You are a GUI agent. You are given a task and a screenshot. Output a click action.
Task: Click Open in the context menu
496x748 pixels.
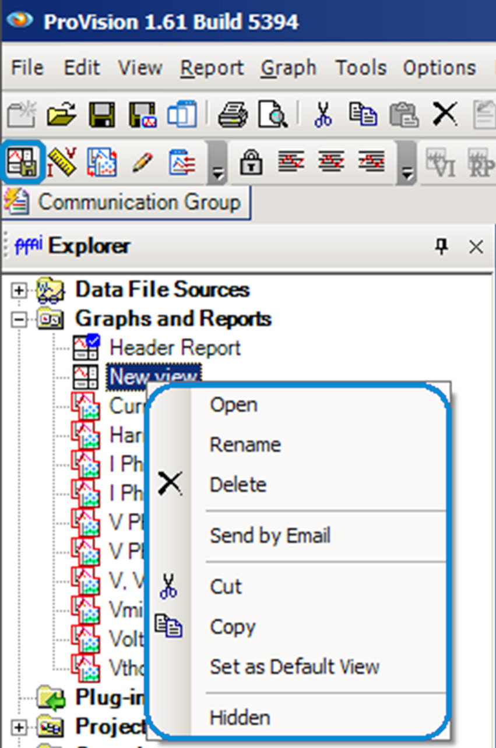[233, 405]
